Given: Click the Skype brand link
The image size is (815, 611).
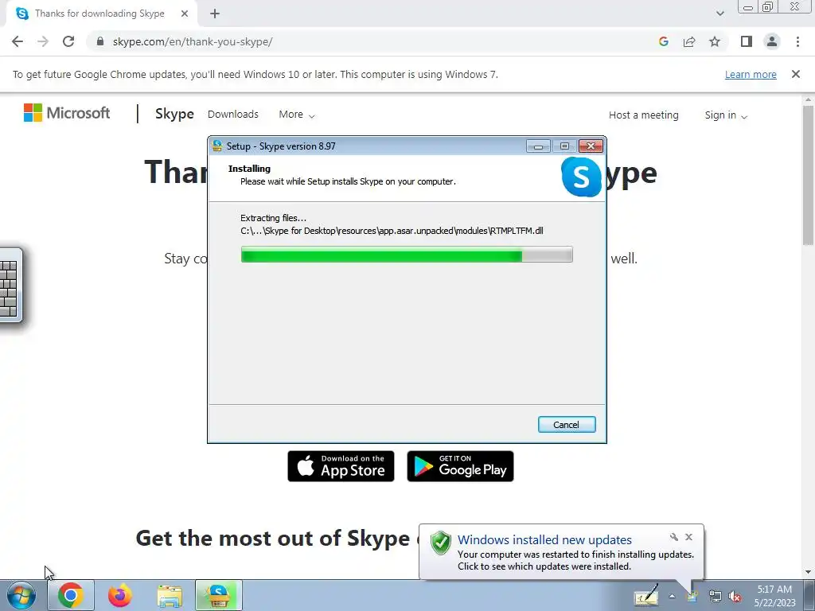Looking at the screenshot, I should tap(174, 114).
